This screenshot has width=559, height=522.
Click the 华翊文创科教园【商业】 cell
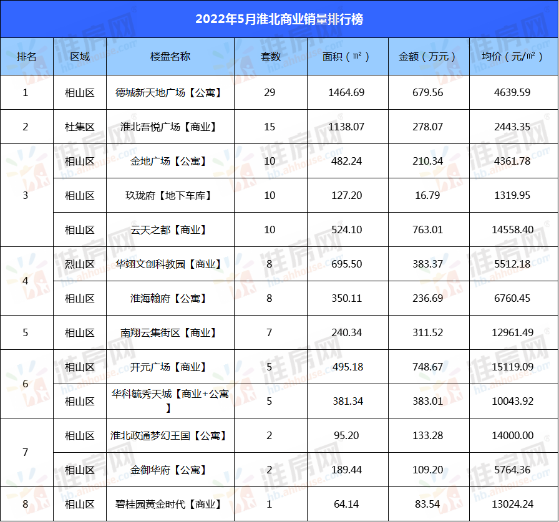170,264
